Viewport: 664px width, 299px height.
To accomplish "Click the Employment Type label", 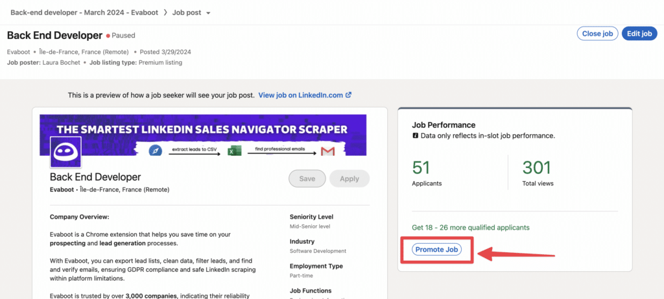I will click(x=316, y=266).
